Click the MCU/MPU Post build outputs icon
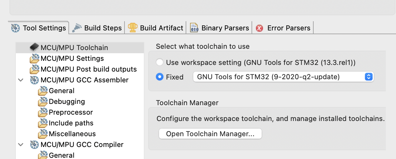This screenshot has height=159, width=396. point(35,69)
